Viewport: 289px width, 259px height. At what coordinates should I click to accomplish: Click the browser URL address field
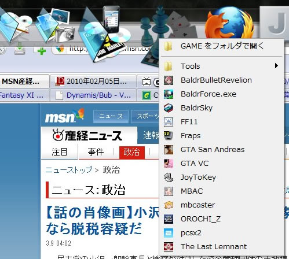click(x=105, y=49)
